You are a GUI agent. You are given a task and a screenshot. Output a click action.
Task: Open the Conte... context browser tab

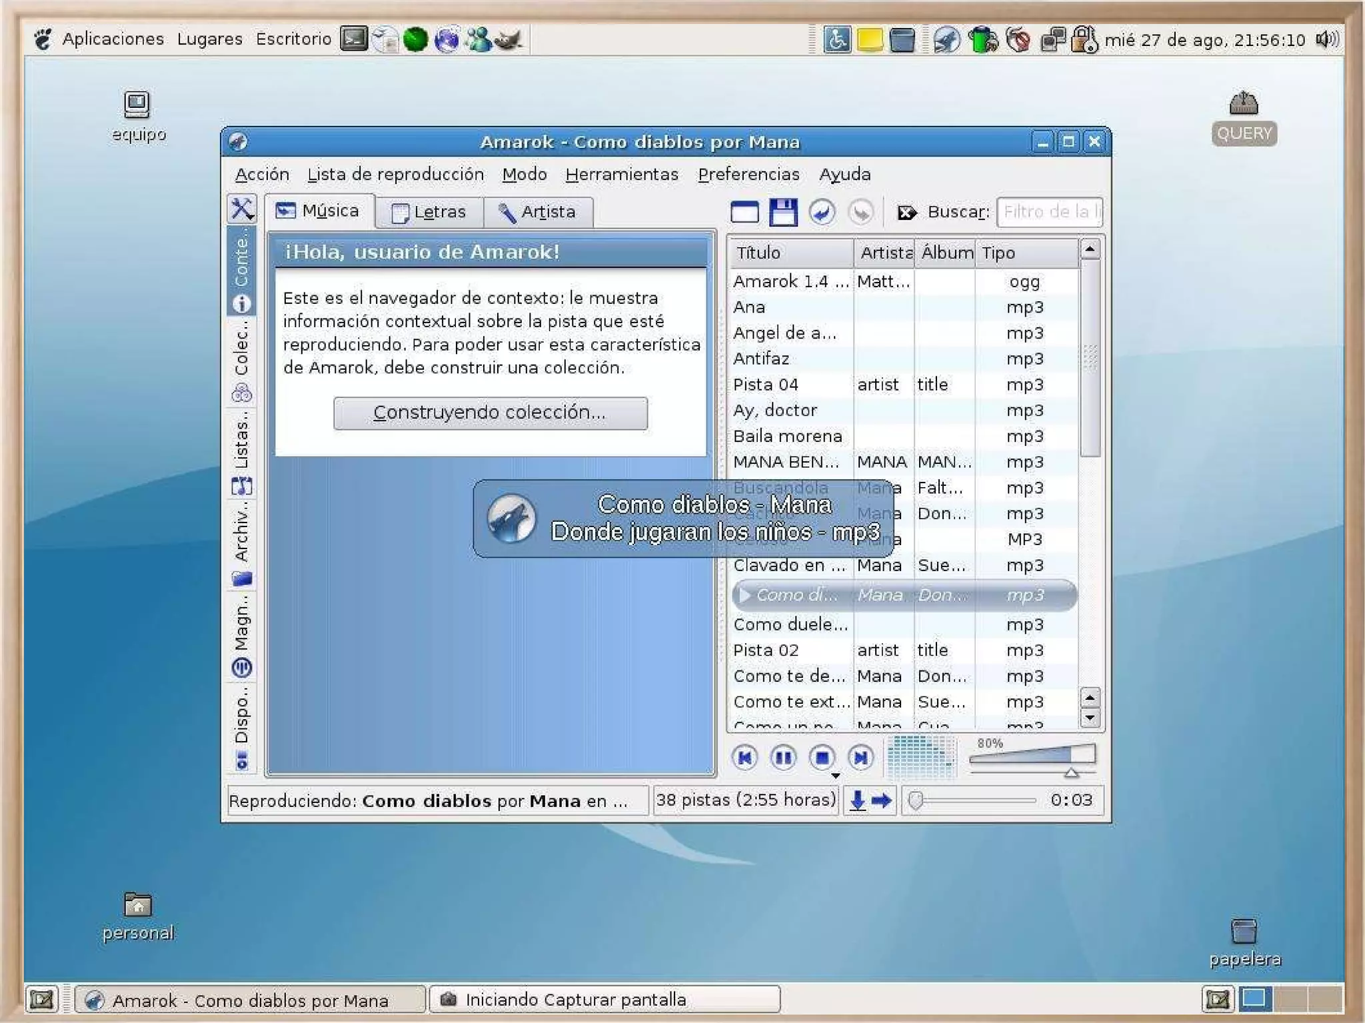[241, 270]
